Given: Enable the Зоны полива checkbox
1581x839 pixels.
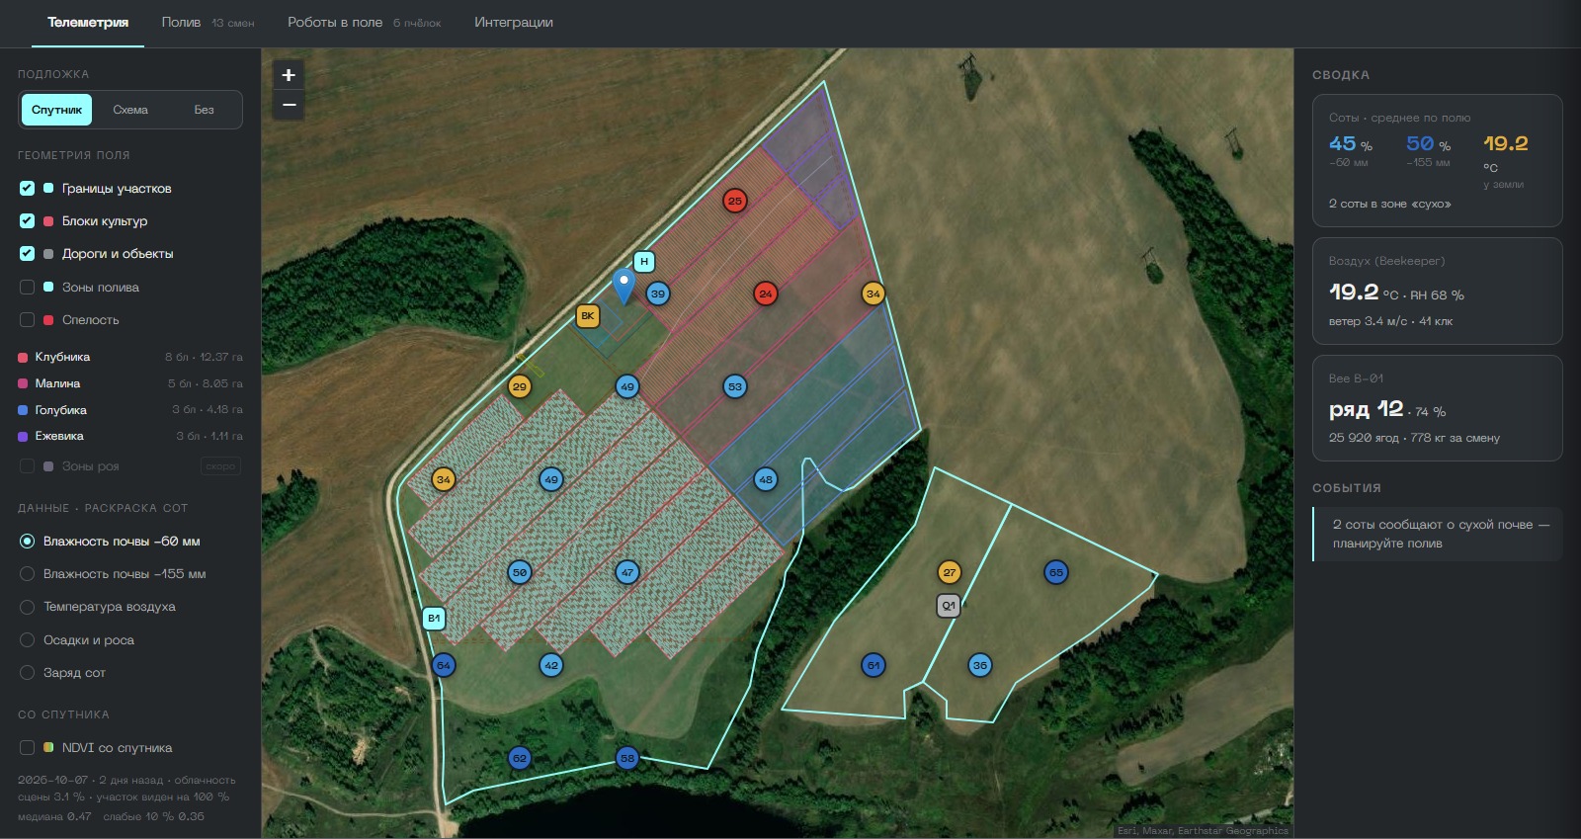Looking at the screenshot, I should coord(27,287).
